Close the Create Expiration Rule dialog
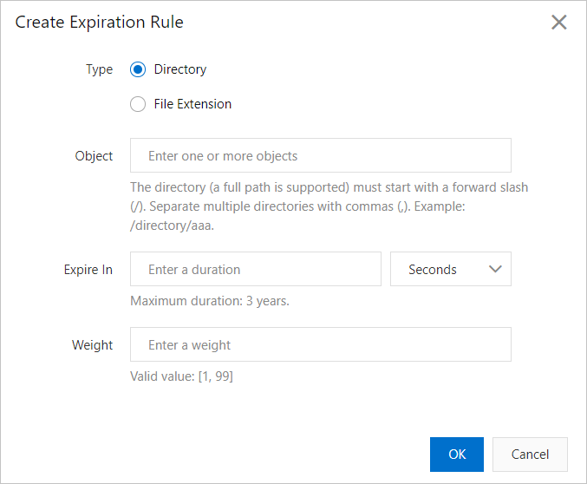The width and height of the screenshot is (587, 484). (x=559, y=23)
